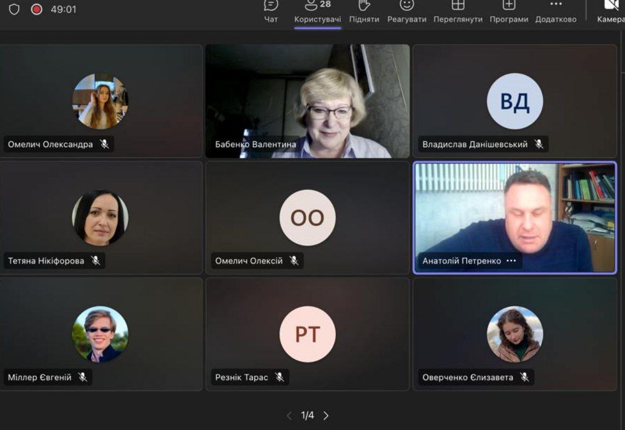
Task: Open the Програми apps menu
Action: coord(509,12)
